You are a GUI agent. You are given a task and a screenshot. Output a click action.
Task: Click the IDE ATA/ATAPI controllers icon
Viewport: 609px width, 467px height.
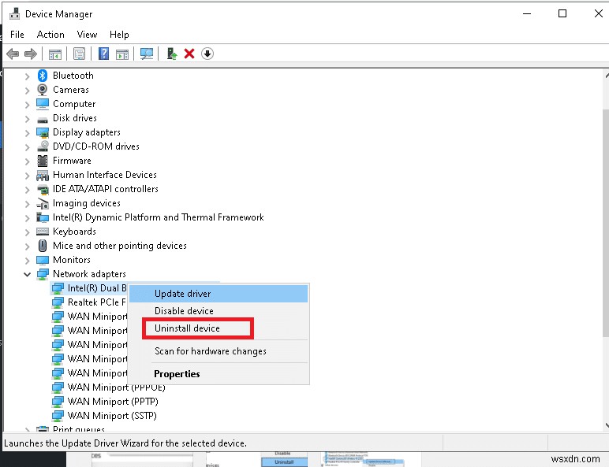(x=43, y=189)
